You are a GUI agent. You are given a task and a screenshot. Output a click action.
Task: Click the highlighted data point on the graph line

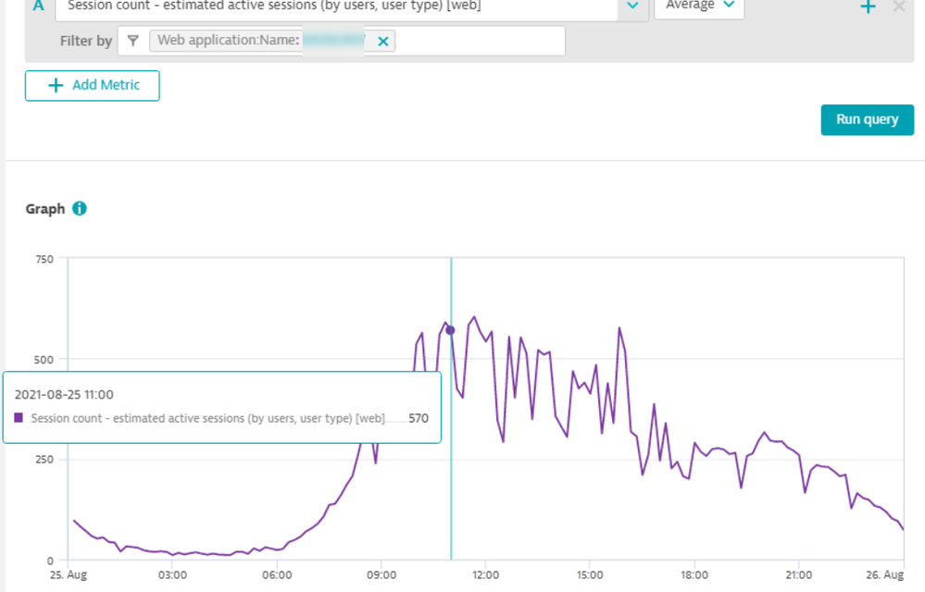[450, 330]
